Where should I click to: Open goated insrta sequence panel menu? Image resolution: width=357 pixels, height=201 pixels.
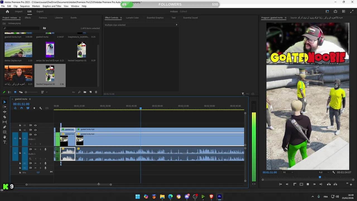(30, 99)
